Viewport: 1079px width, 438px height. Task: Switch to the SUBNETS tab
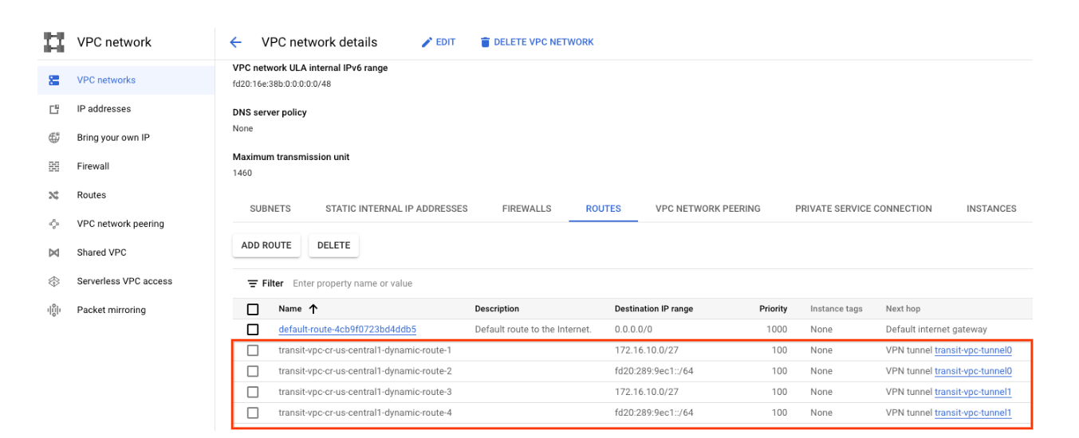point(270,209)
